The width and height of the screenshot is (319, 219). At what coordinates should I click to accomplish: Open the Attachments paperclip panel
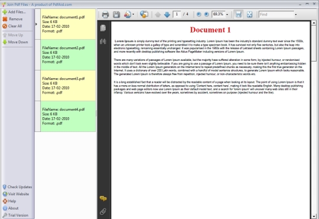pyautogui.click(x=103, y=211)
